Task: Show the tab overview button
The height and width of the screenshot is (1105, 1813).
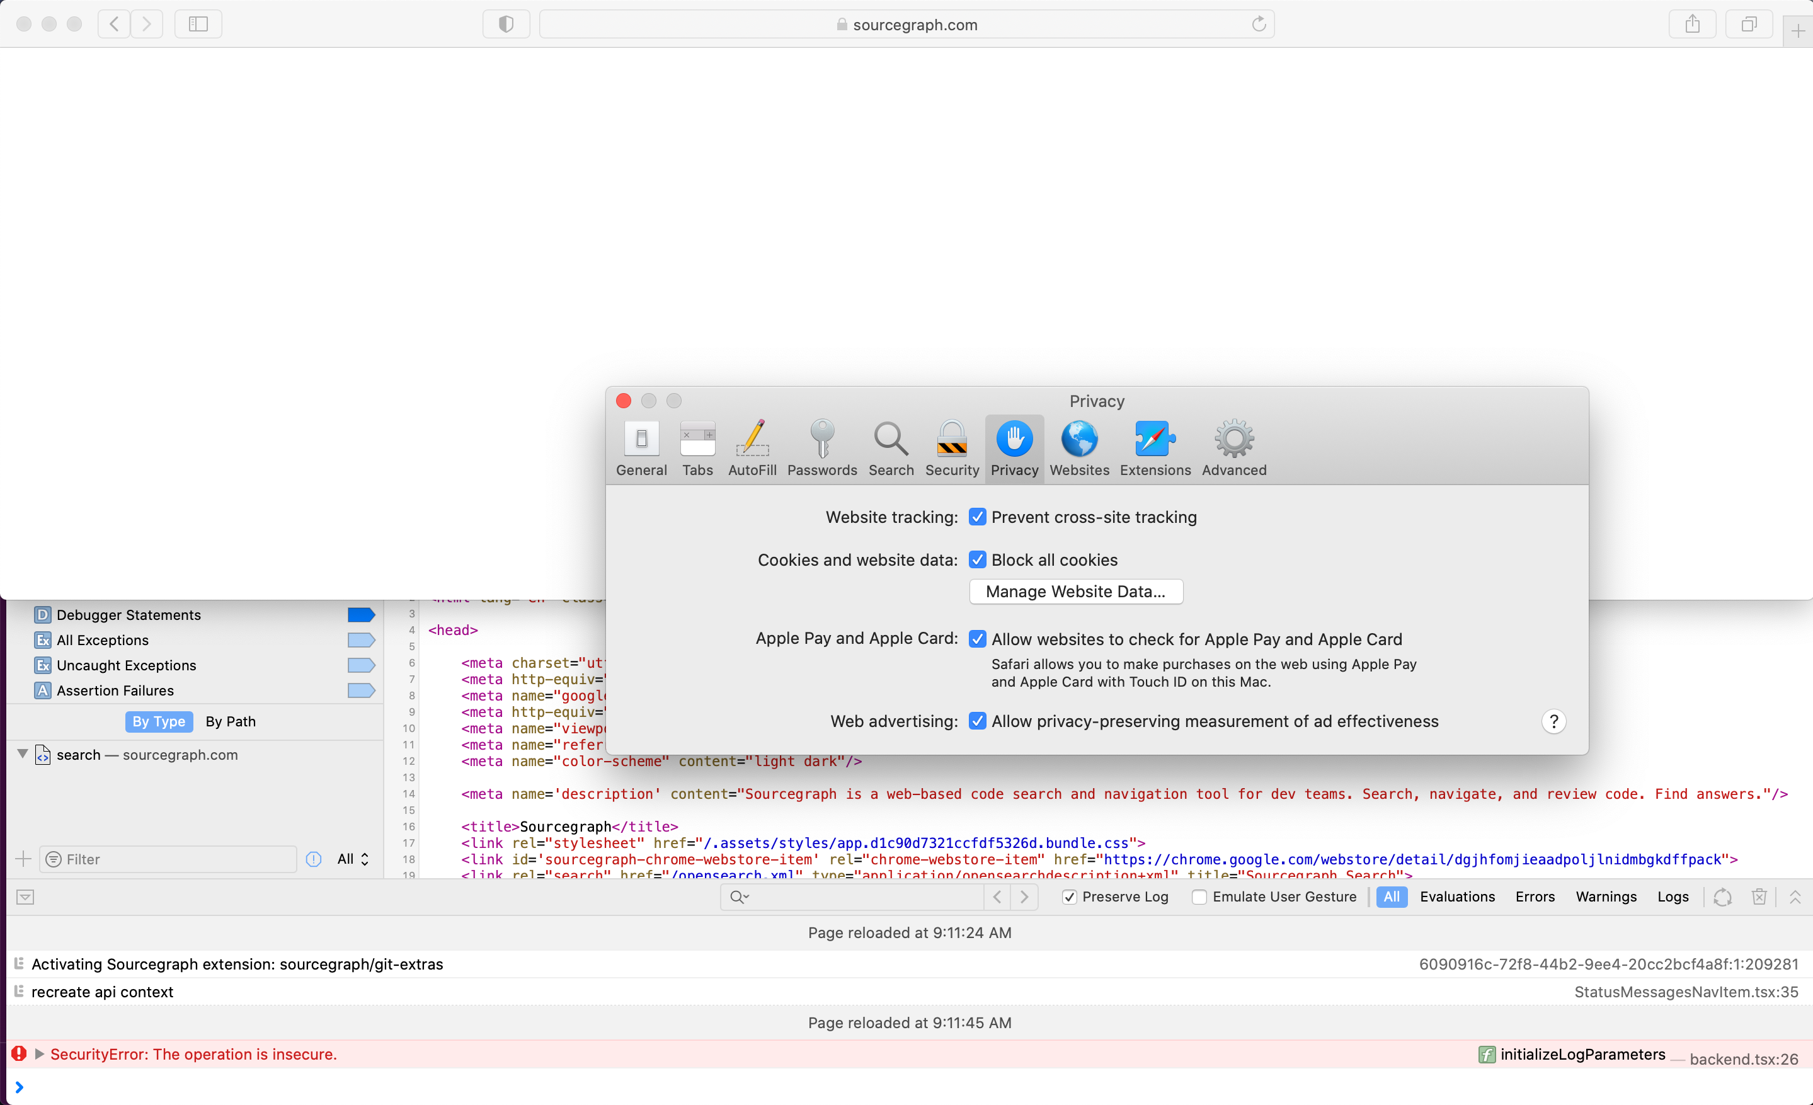Action: click(x=1749, y=25)
